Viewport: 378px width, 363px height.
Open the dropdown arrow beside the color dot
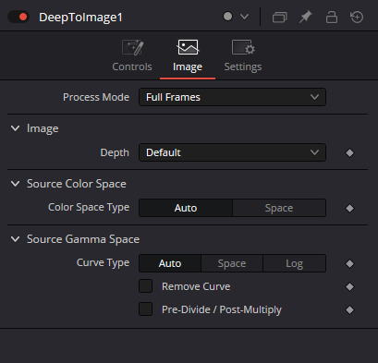point(244,17)
